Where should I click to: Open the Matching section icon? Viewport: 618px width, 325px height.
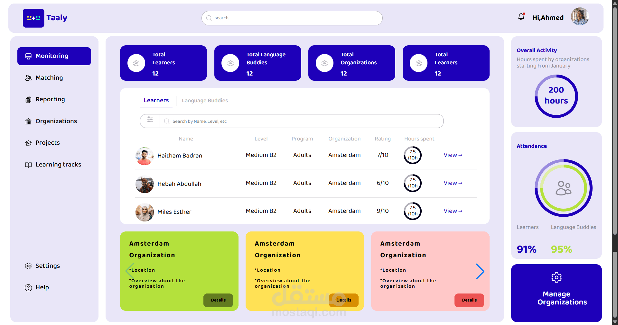[28, 78]
